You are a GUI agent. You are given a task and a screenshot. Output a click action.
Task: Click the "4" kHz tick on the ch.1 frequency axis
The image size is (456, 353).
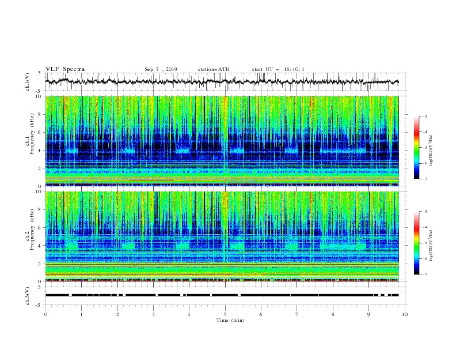coord(40,151)
